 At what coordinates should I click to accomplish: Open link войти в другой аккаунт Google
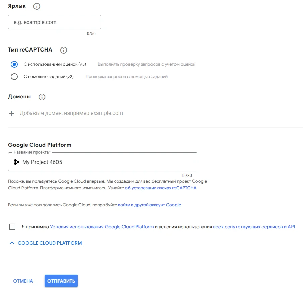click(149, 205)
